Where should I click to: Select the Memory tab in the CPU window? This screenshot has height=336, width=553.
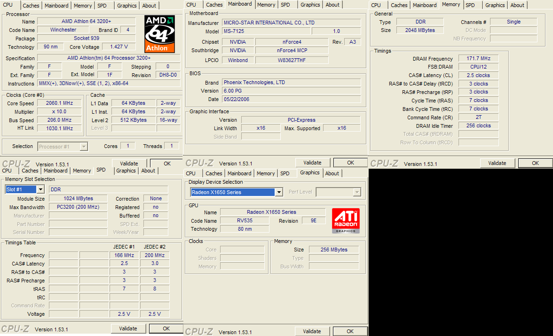tap(83, 6)
